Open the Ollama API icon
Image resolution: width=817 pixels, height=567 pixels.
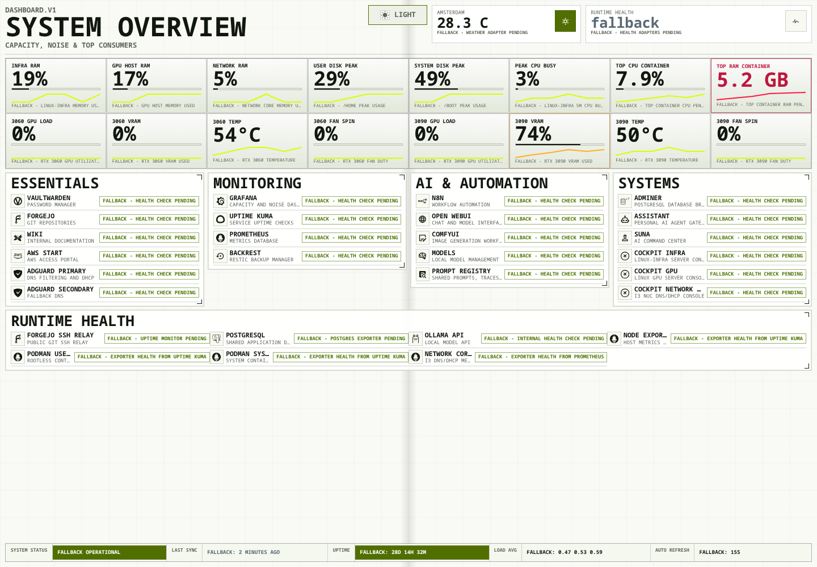pyautogui.click(x=415, y=338)
